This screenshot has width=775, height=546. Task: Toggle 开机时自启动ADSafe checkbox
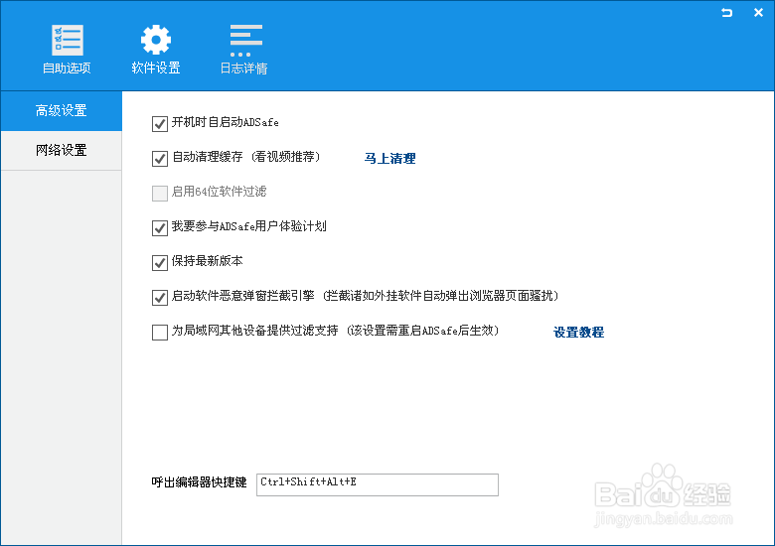tap(160, 123)
